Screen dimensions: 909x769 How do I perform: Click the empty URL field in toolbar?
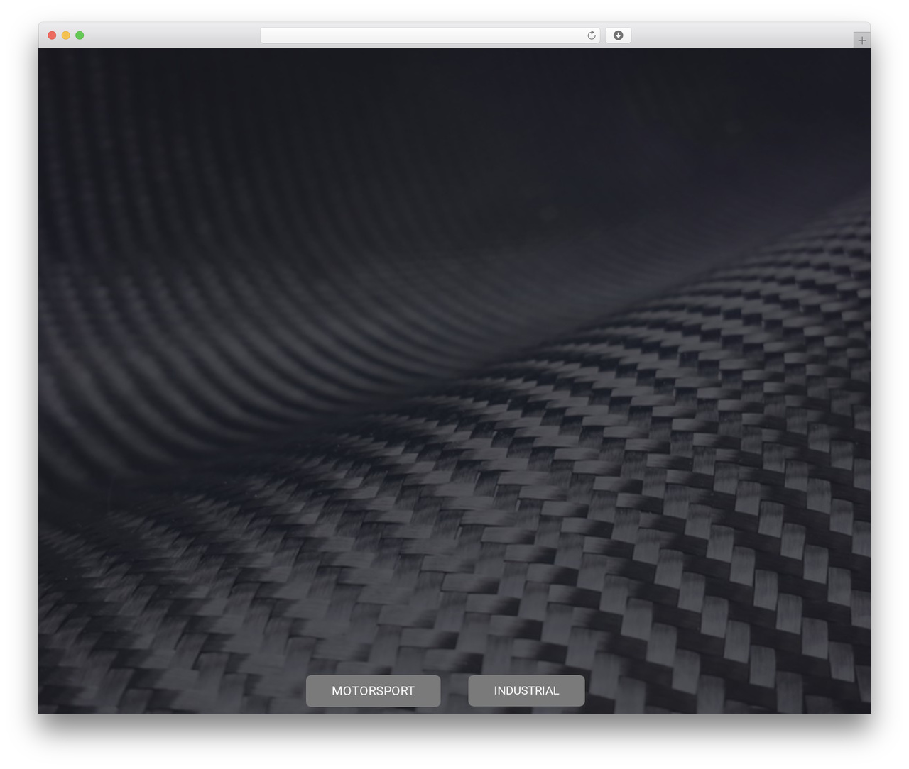[x=423, y=35]
